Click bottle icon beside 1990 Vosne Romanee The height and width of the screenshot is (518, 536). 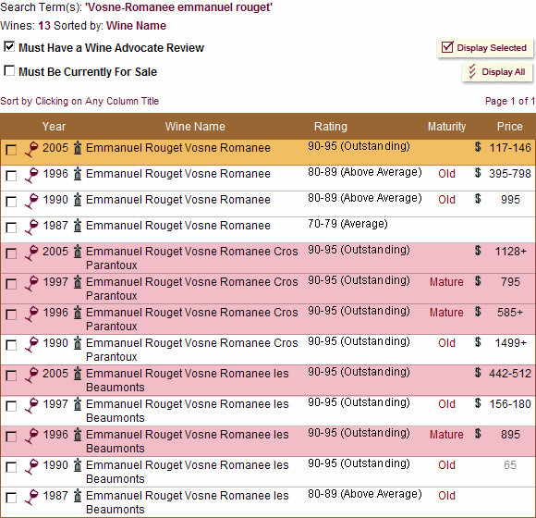click(78, 200)
